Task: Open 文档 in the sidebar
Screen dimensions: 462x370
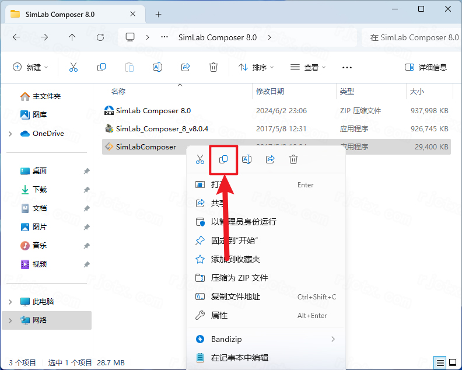Action: pos(33,208)
